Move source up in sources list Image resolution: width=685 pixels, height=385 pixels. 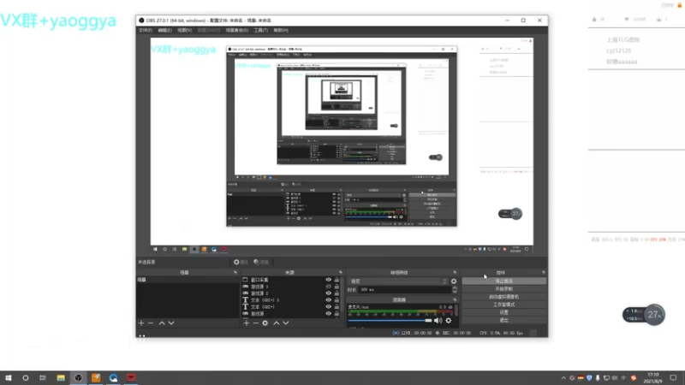(x=276, y=323)
